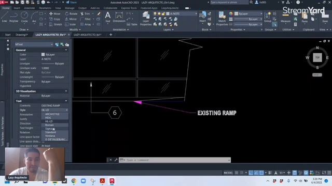Viewport: 332px width, 186px height.
Task: Select the Line drawing tool
Action: click(5, 17)
